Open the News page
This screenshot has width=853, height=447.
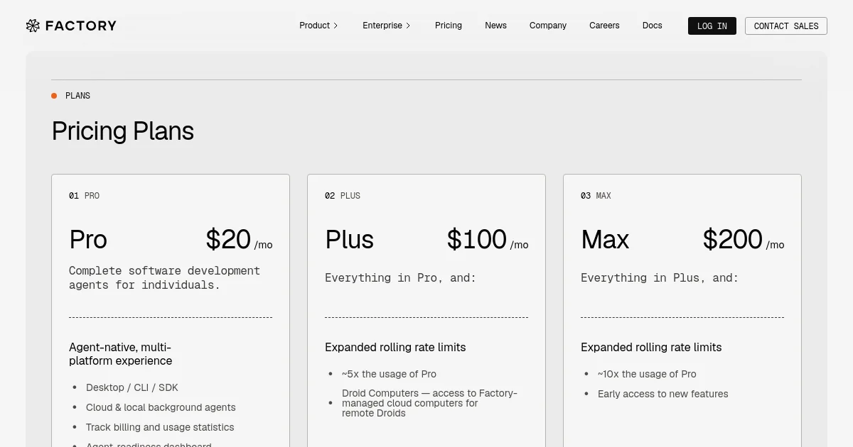tap(495, 26)
